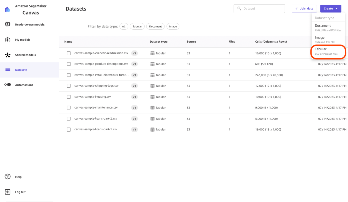This screenshot has width=348, height=202.
Task: Choose Tabular in Dataset type menu
Action: [x=328, y=51]
